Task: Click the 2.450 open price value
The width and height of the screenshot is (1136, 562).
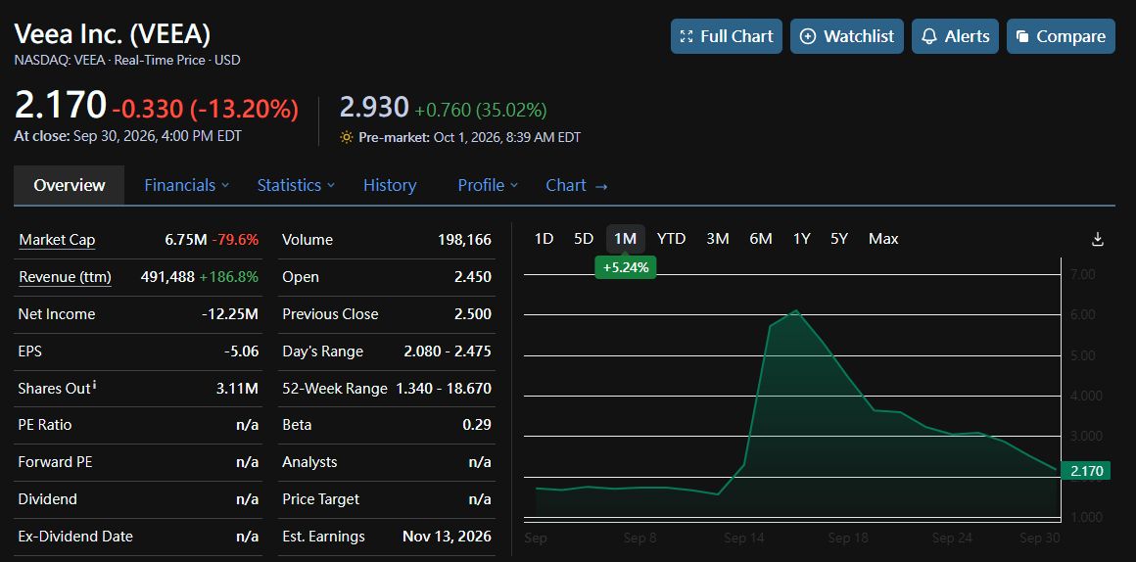Action: click(473, 277)
